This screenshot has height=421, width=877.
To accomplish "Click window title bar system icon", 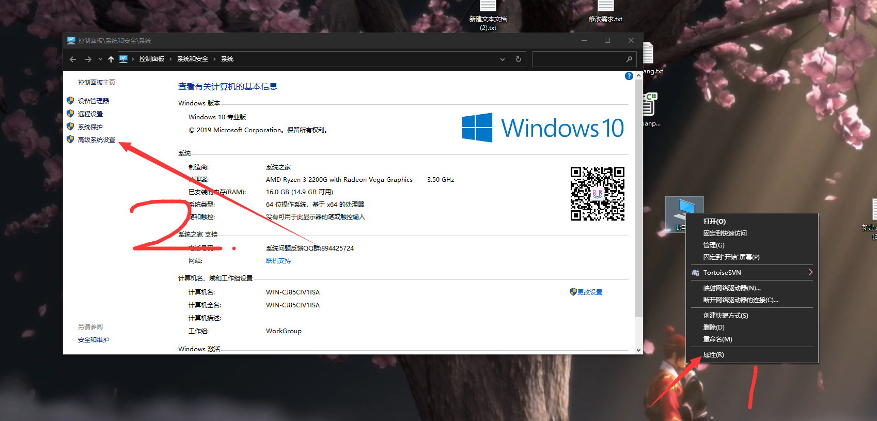I will coord(71,40).
